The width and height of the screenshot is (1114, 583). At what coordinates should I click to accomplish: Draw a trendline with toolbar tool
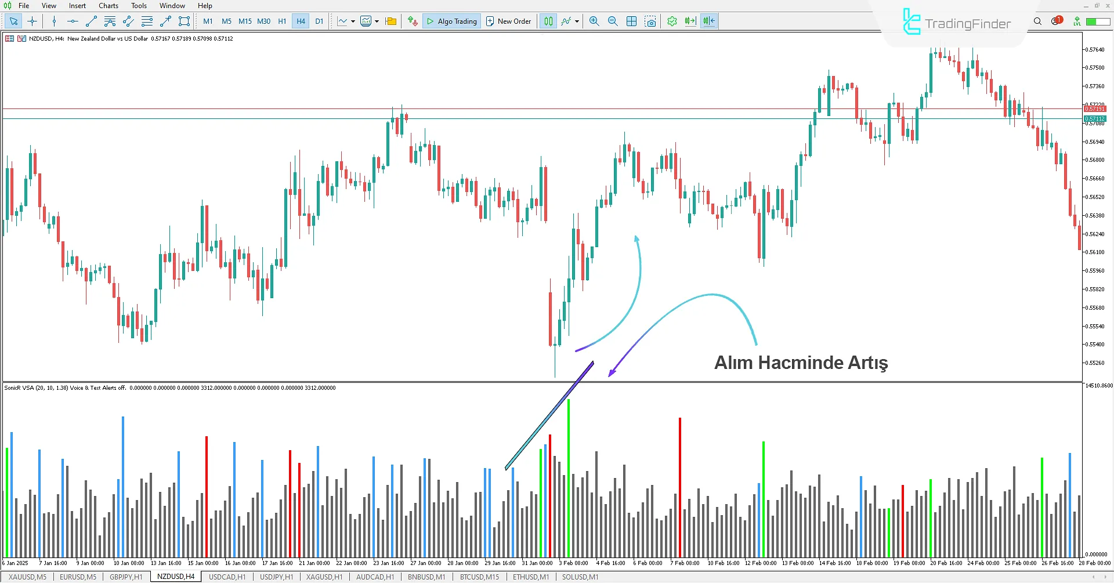tap(91, 21)
